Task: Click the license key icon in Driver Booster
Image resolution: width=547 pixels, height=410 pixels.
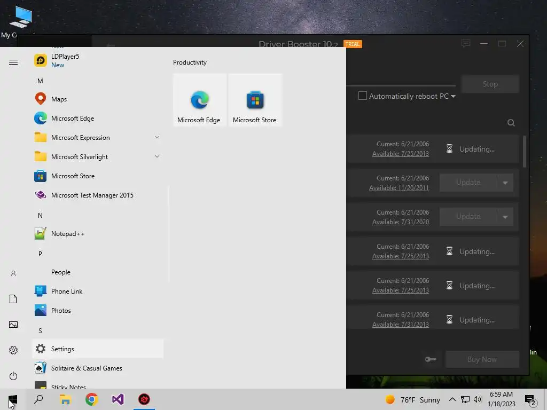Action: point(431,359)
